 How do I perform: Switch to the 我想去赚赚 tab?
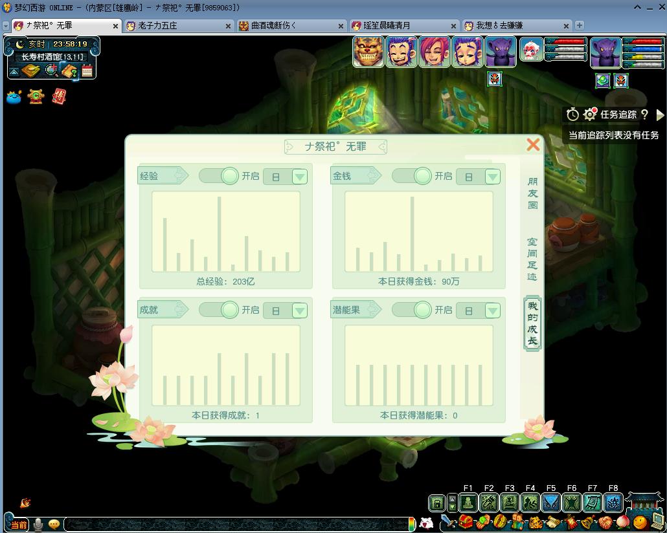point(517,26)
